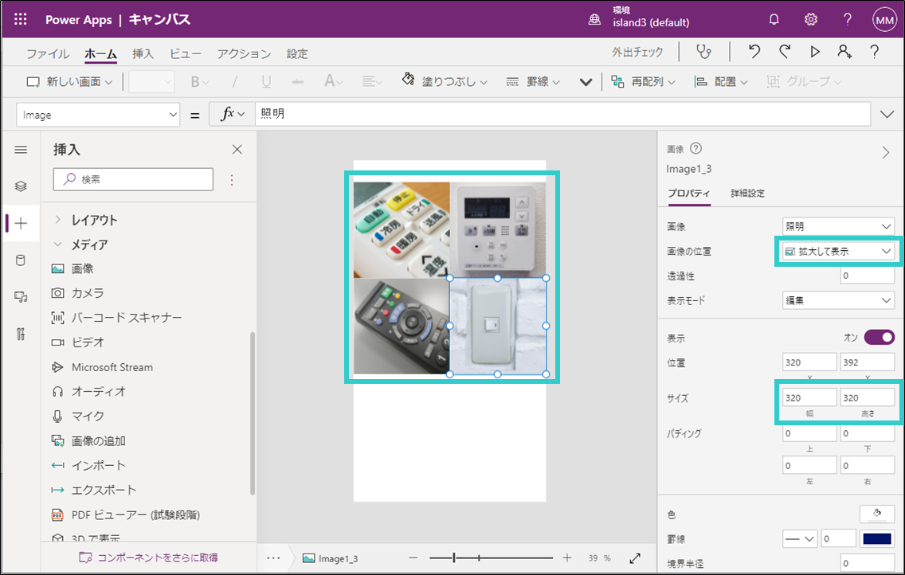Open the ビュー tab

tap(186, 53)
